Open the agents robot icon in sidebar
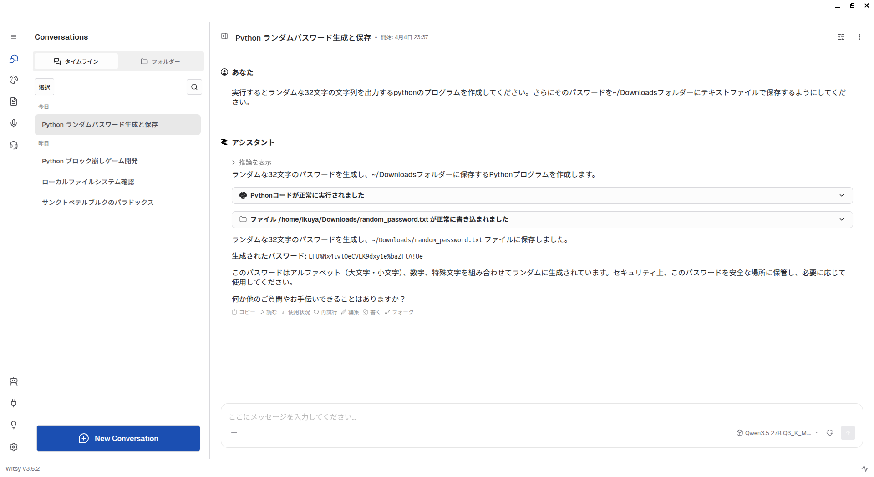The height and width of the screenshot is (477, 874). coord(14,381)
